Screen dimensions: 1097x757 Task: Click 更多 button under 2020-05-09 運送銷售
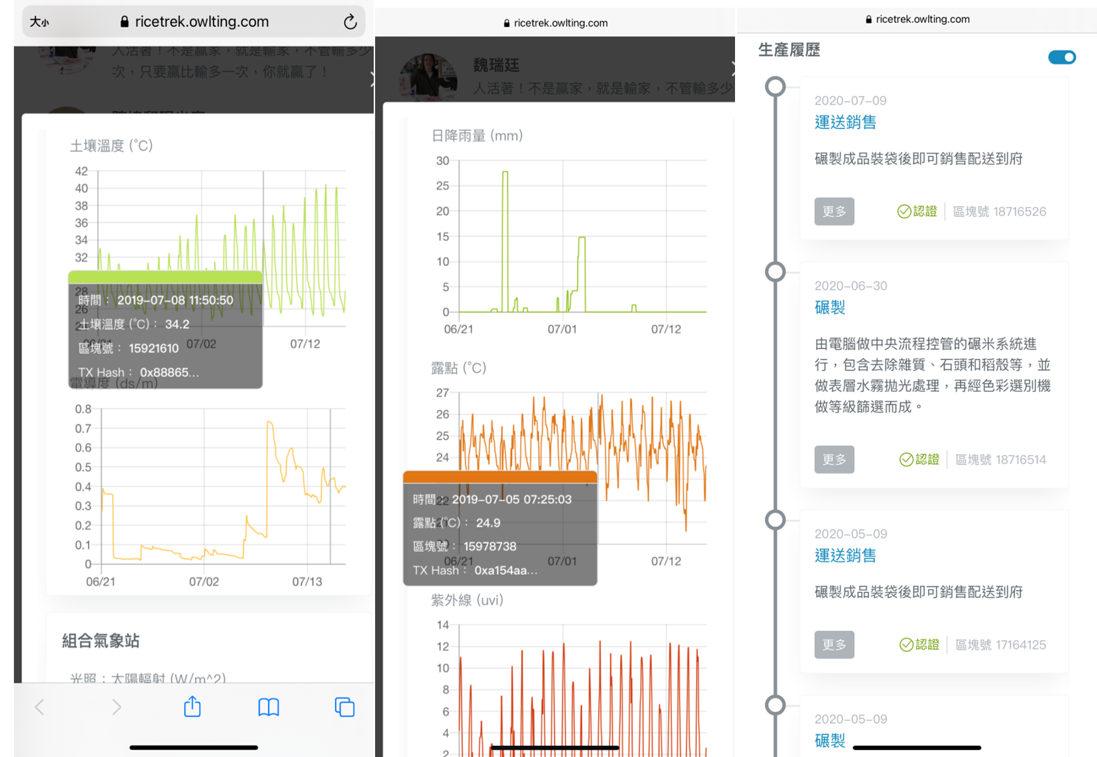(x=834, y=645)
